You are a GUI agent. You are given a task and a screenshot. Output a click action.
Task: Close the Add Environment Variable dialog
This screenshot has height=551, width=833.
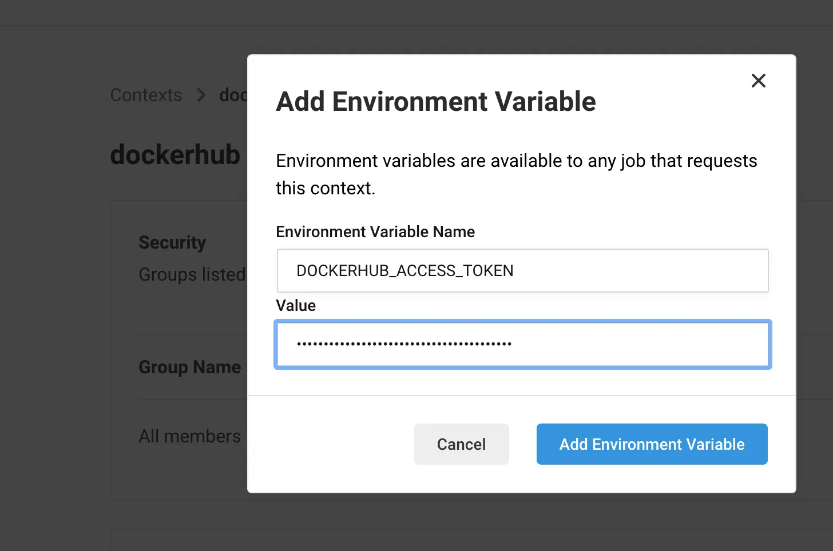tap(758, 81)
